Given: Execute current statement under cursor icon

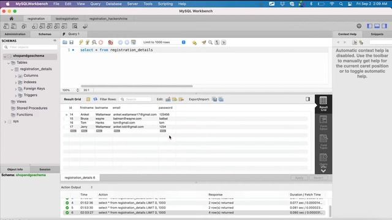Looking at the screenshot, I should pyautogui.click(x=88, y=42).
